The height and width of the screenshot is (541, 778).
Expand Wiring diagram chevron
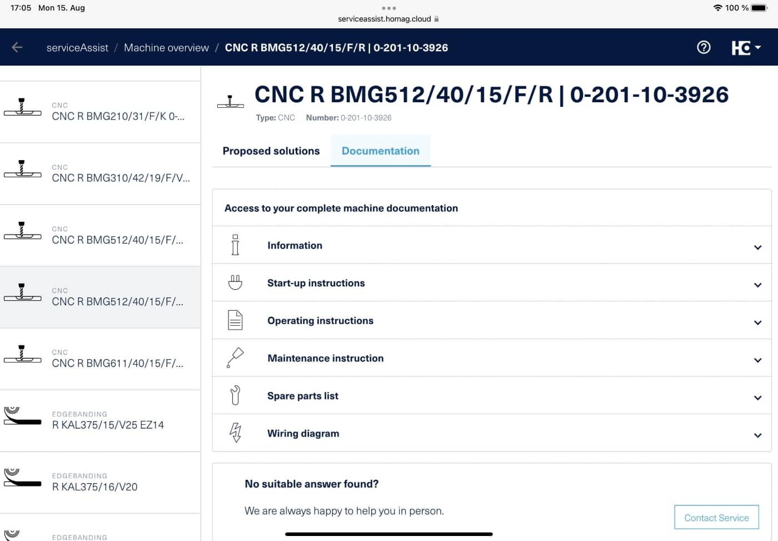click(x=757, y=435)
